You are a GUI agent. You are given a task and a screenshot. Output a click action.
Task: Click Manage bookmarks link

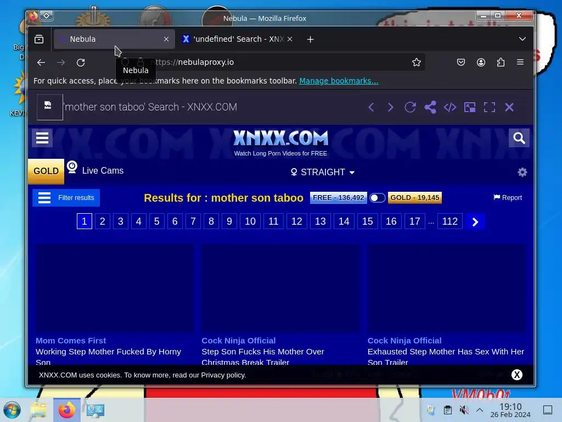[x=339, y=81]
